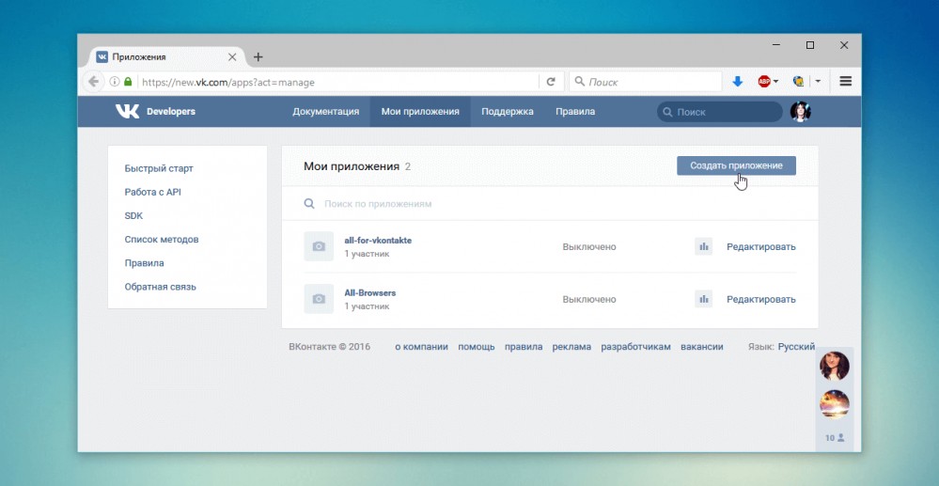Open Правила in the left sidebar
This screenshot has height=486, width=939.
click(145, 263)
